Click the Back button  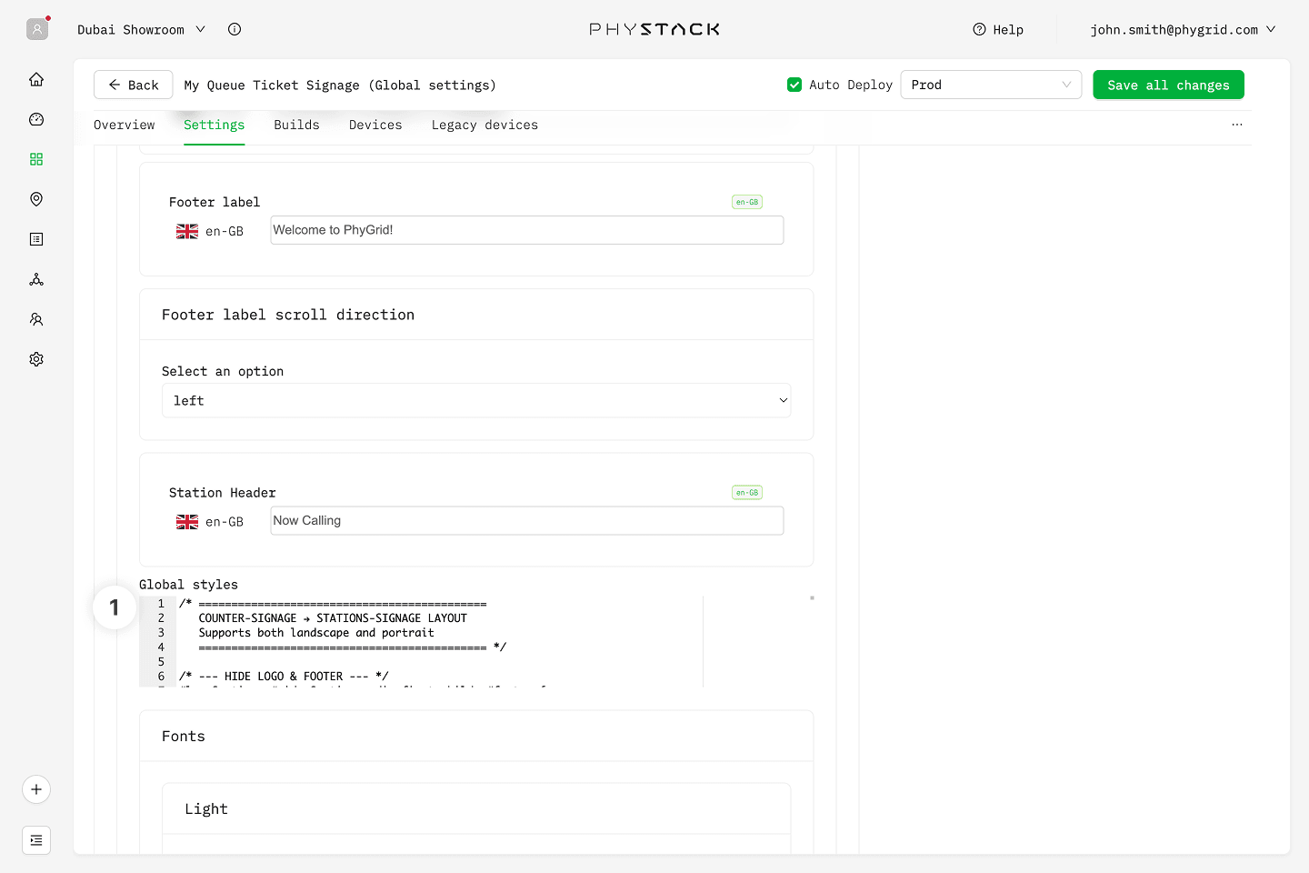tap(134, 85)
